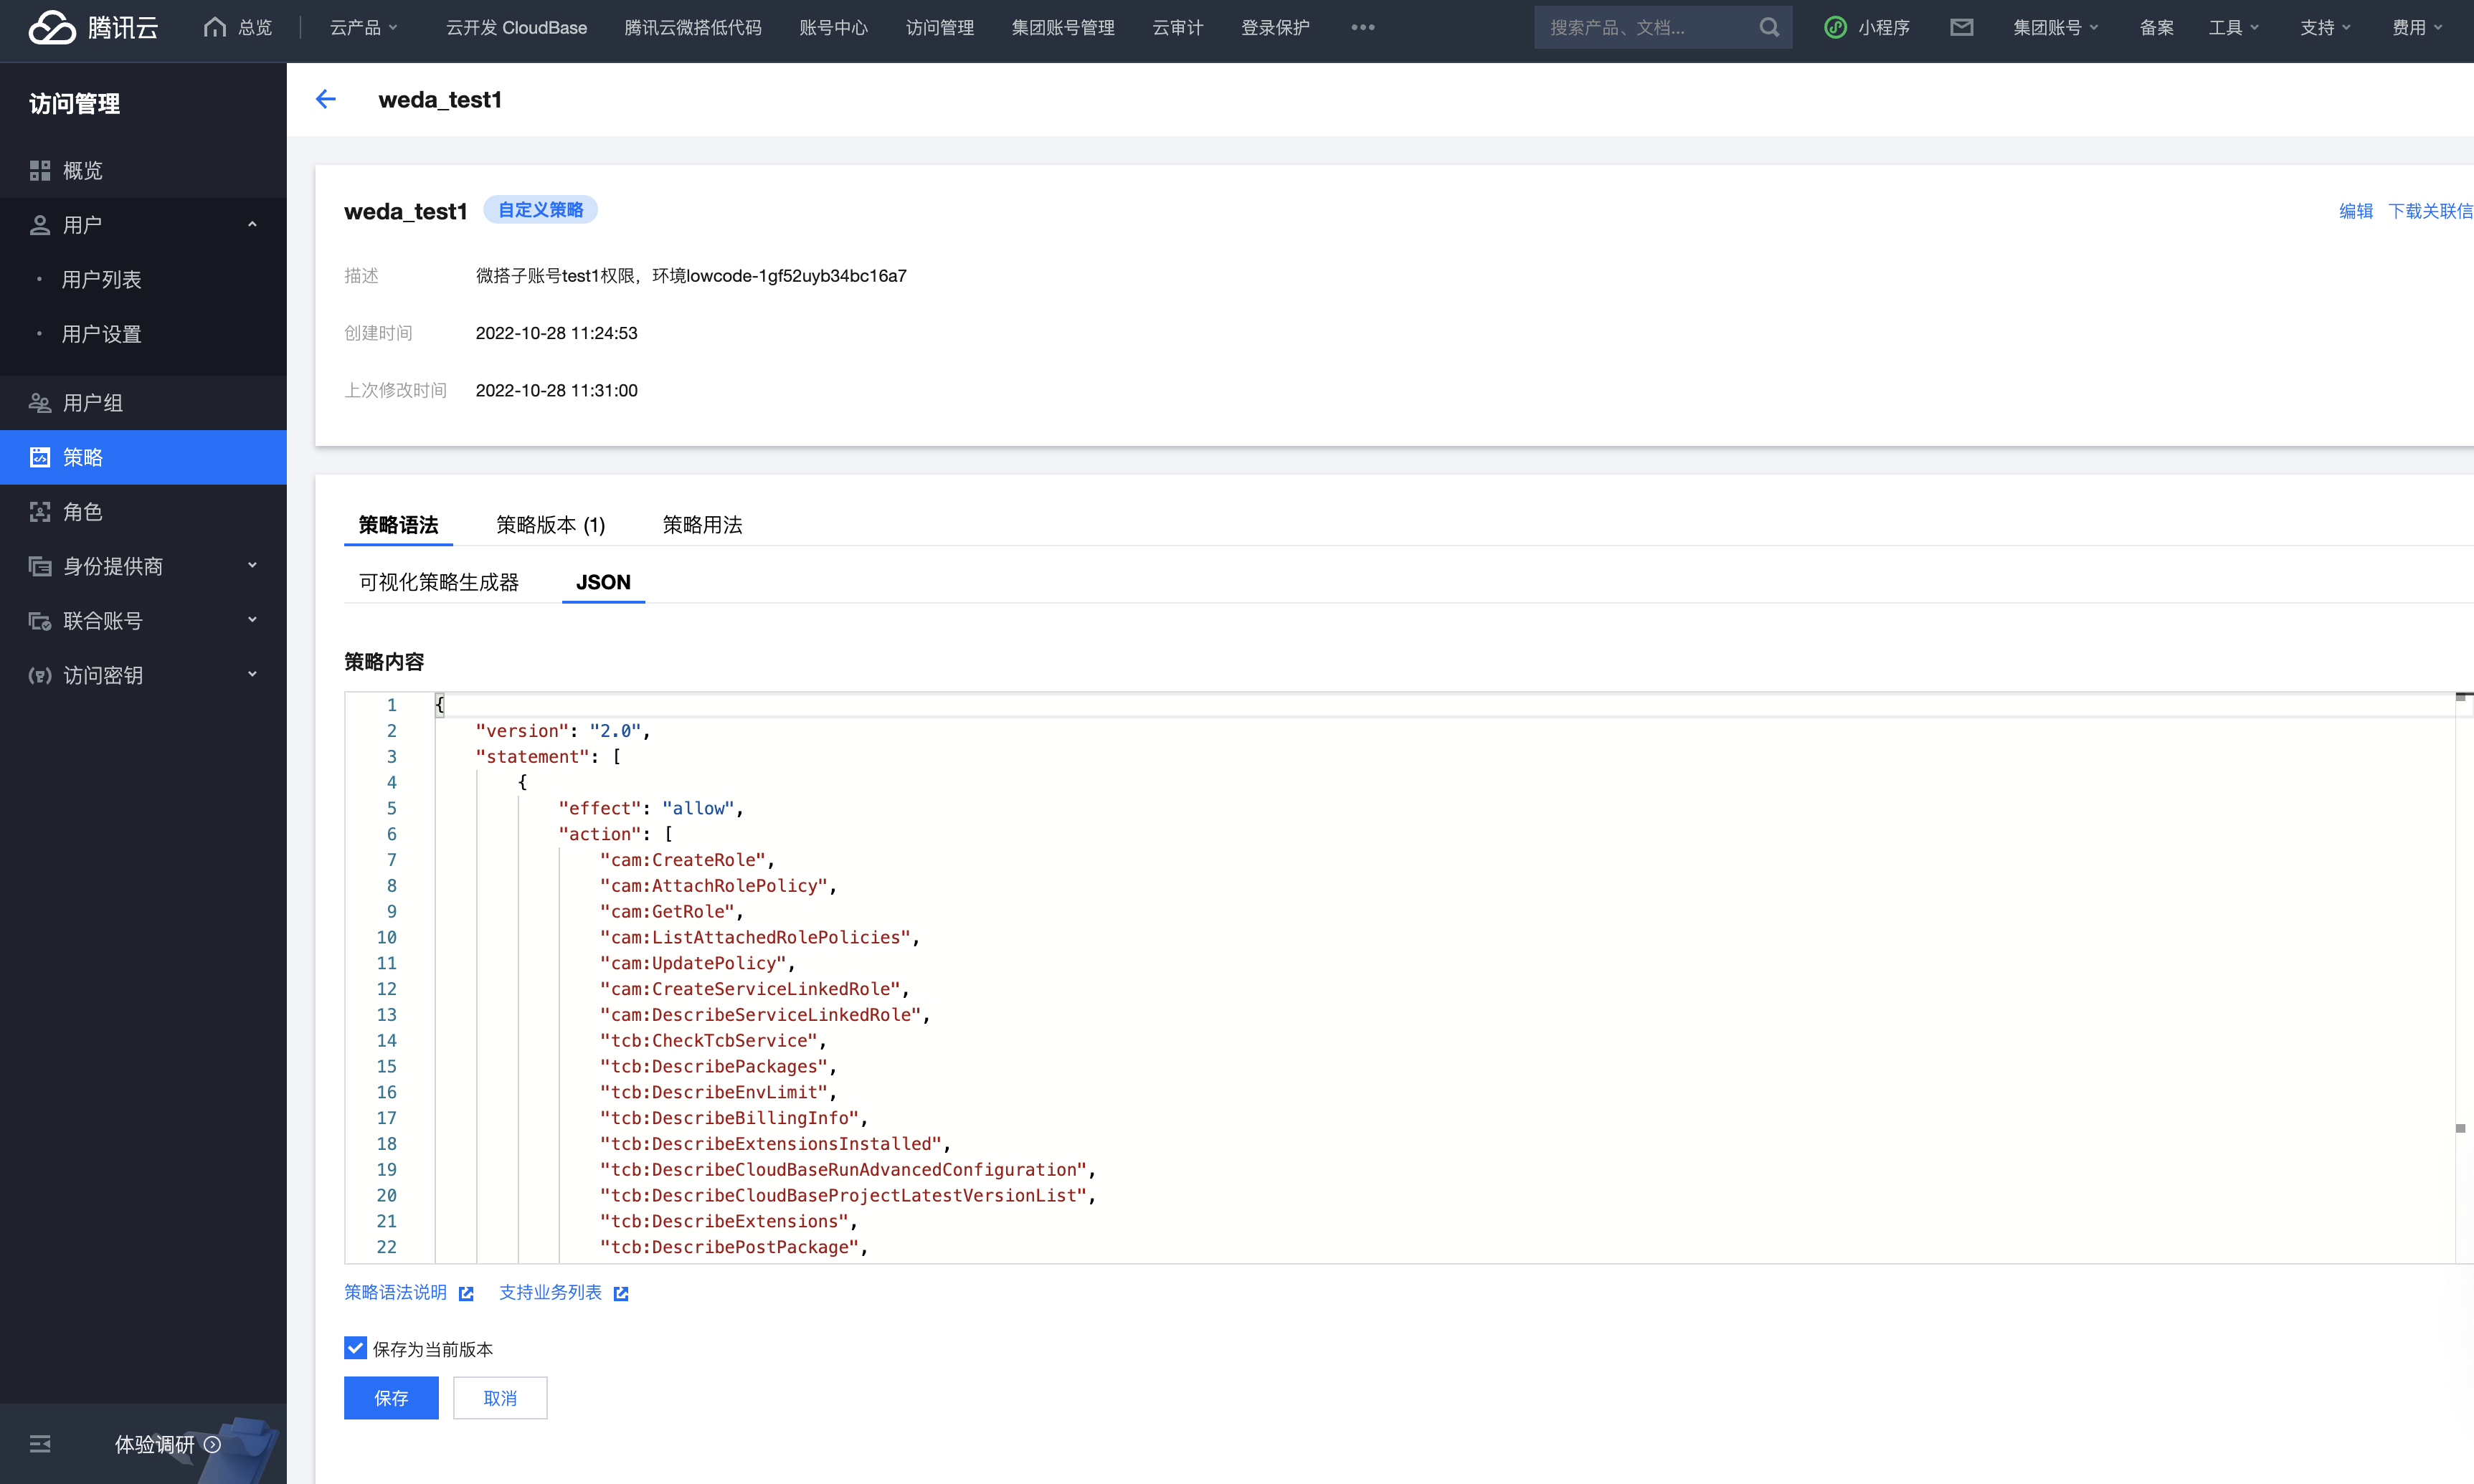
Task: Expand the 联合账号 section chevron
Action: point(252,621)
